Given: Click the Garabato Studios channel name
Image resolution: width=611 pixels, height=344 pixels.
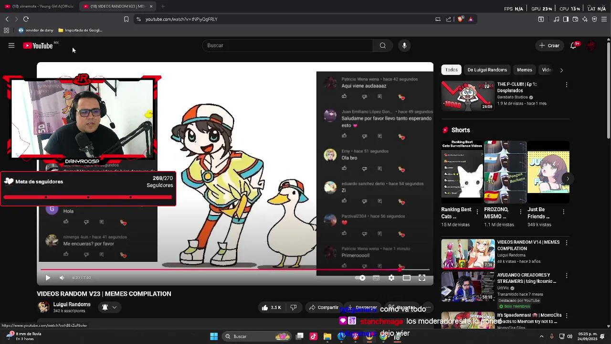Looking at the screenshot, I should [x=512, y=97].
